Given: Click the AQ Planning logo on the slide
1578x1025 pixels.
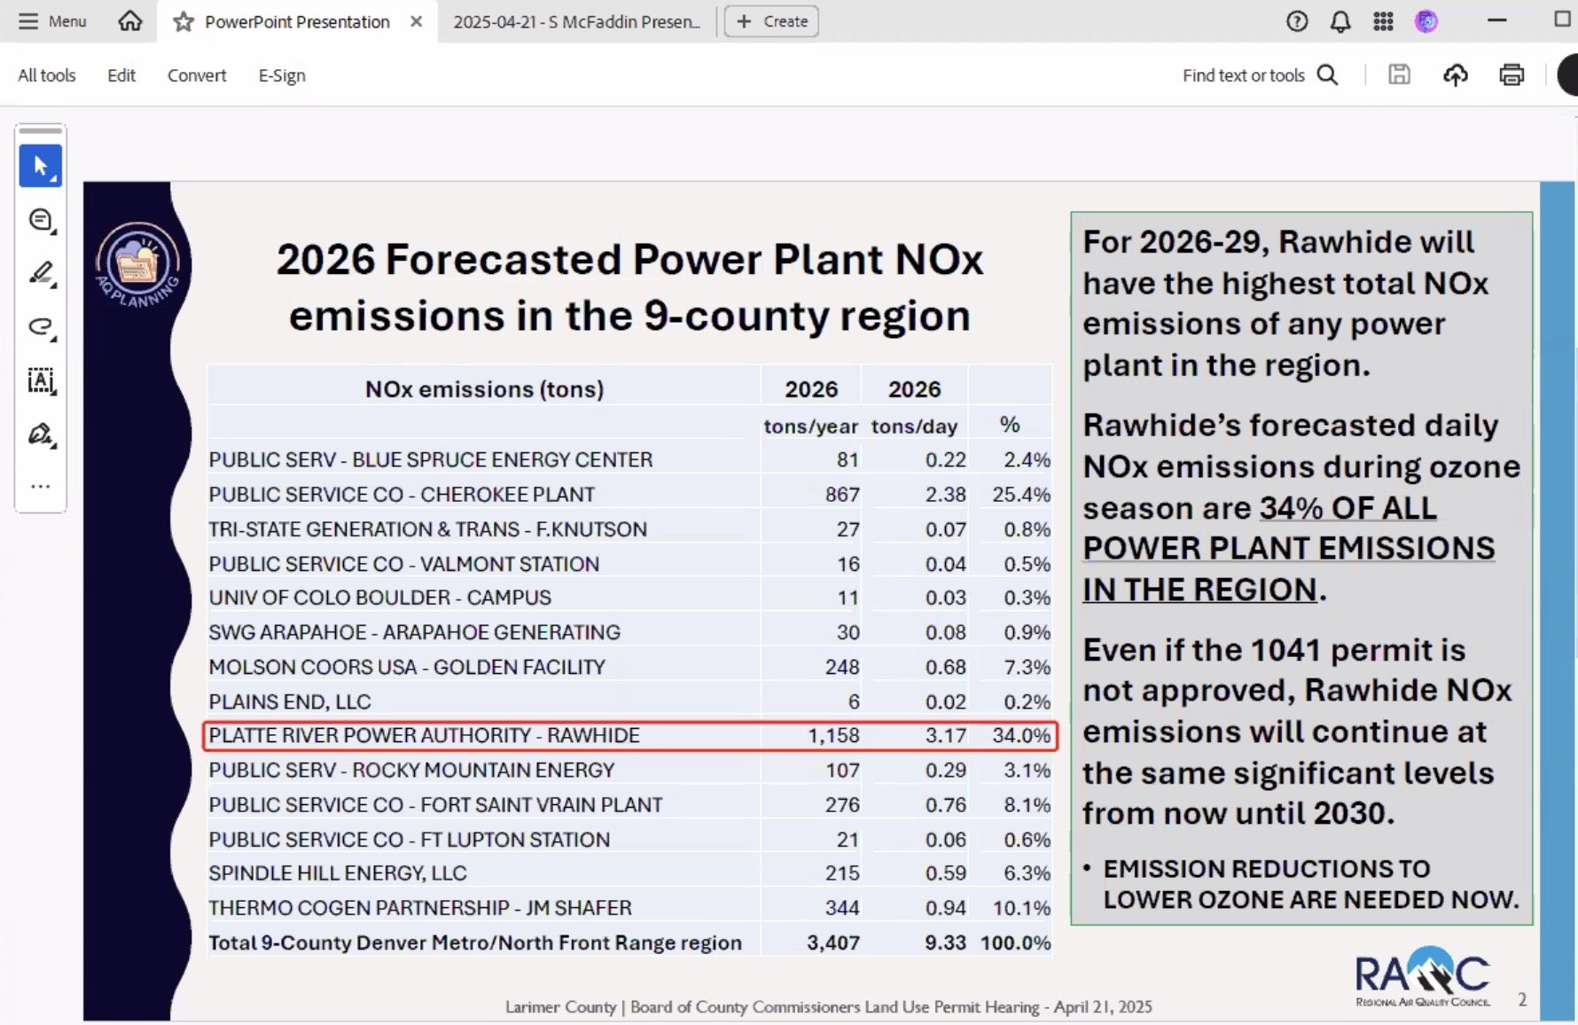Looking at the screenshot, I should click(x=137, y=264).
